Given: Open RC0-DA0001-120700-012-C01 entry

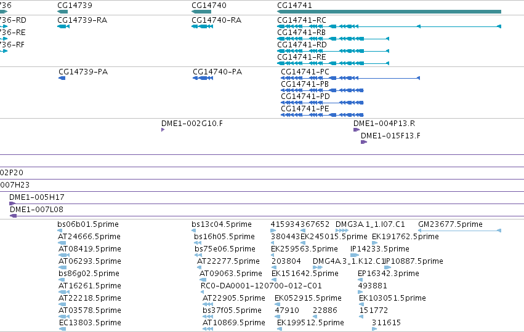Looking at the screenshot, I should pyautogui.click(x=261, y=286).
